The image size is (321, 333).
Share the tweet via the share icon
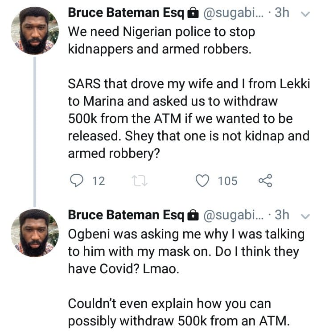point(265,181)
